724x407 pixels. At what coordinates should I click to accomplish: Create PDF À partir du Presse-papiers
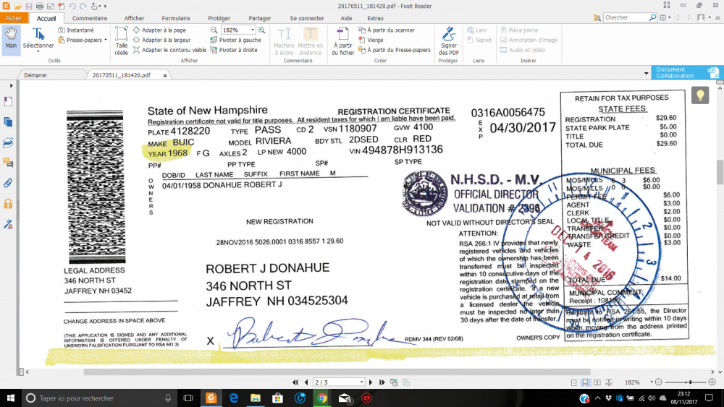pos(395,50)
